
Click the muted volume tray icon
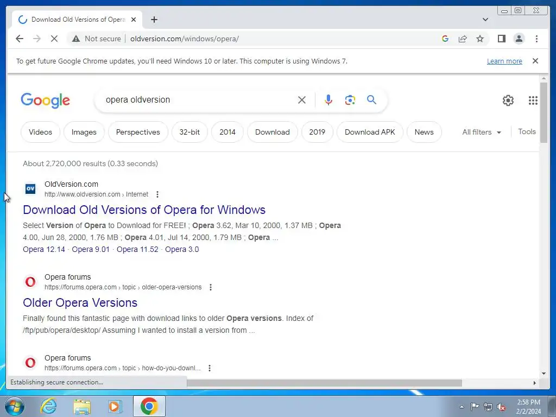(x=501, y=407)
